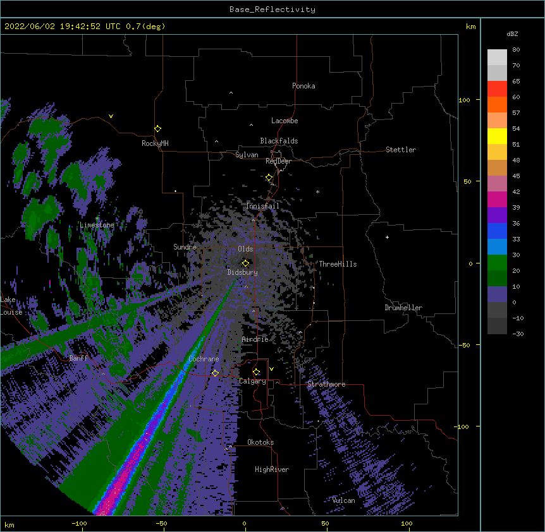Click the Ponoka city label
545x532 pixels.
[x=303, y=86]
